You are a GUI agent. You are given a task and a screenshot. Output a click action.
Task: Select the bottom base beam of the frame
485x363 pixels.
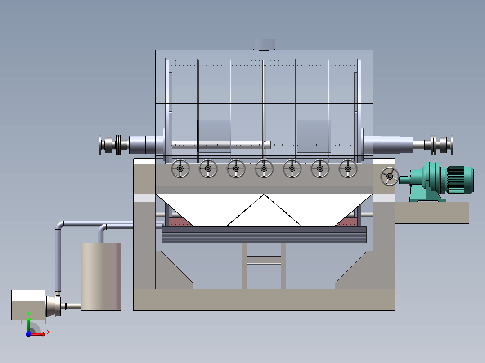pyautogui.click(x=264, y=300)
